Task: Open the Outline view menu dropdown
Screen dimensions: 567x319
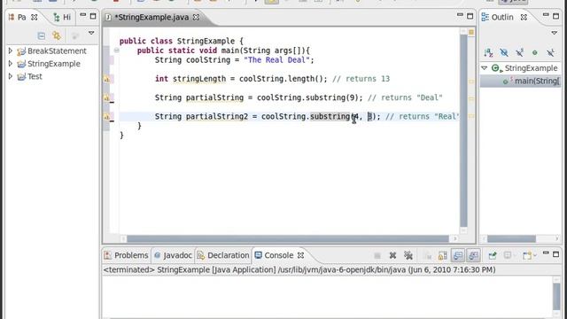Action: point(555,34)
